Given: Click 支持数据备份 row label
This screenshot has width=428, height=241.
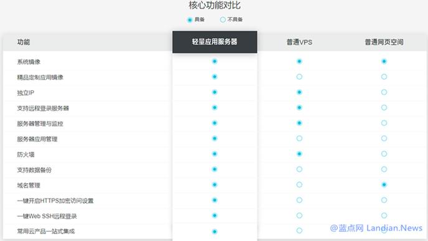Looking at the screenshot, I should (34, 170).
